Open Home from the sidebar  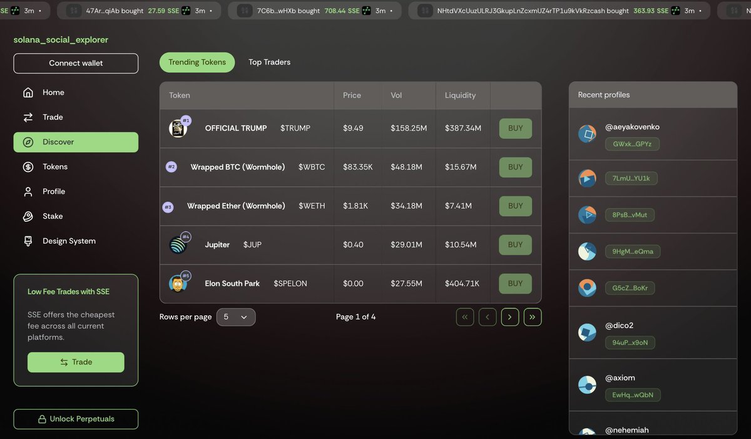click(76, 93)
